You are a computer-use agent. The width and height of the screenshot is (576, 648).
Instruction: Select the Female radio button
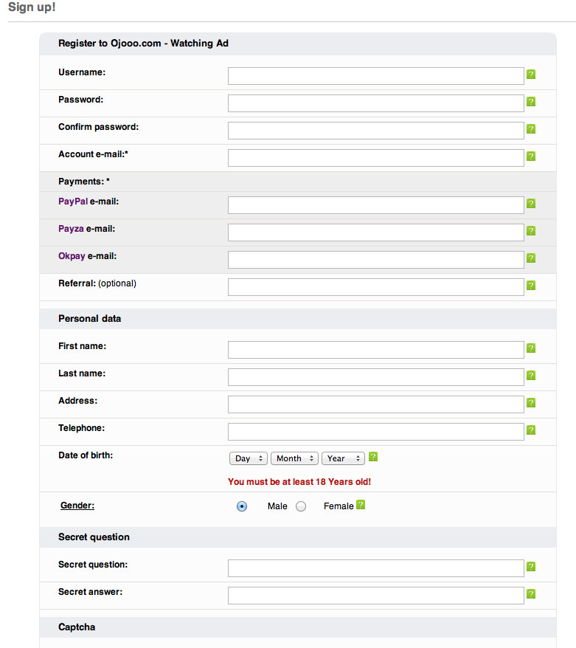[301, 506]
